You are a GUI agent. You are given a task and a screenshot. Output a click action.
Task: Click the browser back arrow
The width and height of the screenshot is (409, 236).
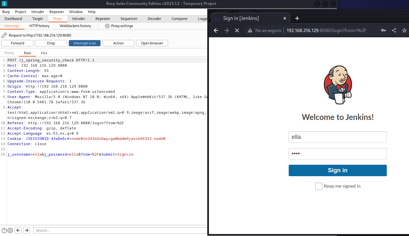216,30
